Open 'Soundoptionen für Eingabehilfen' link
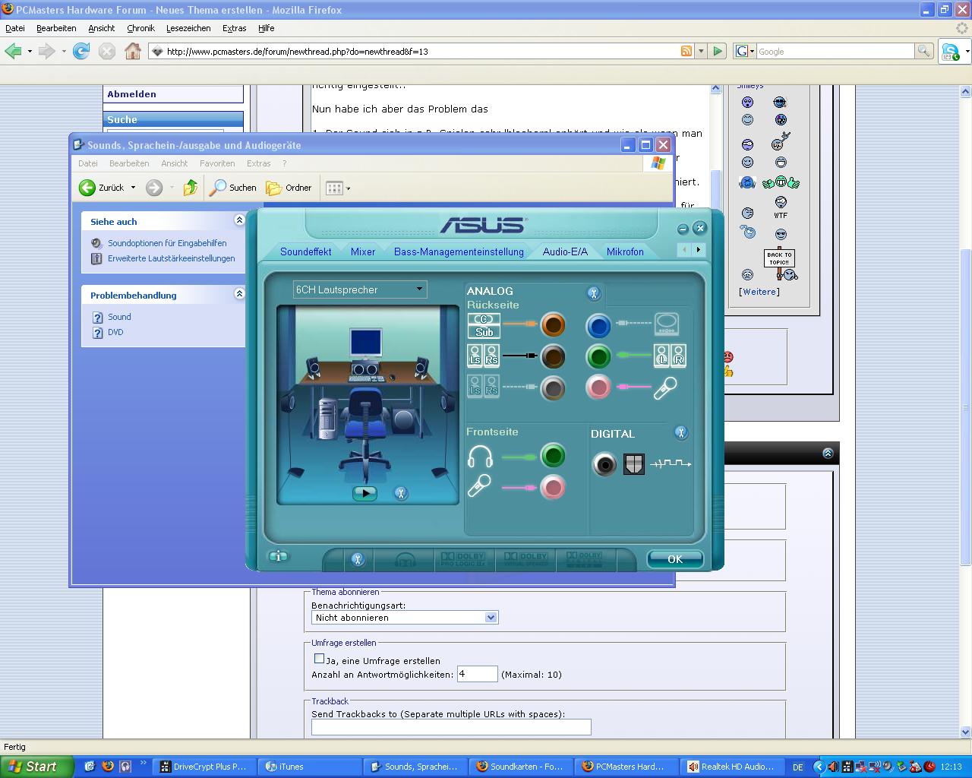Viewport: 972px width, 778px height. pos(167,243)
